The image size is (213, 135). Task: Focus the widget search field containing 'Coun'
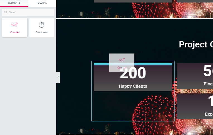28,12
